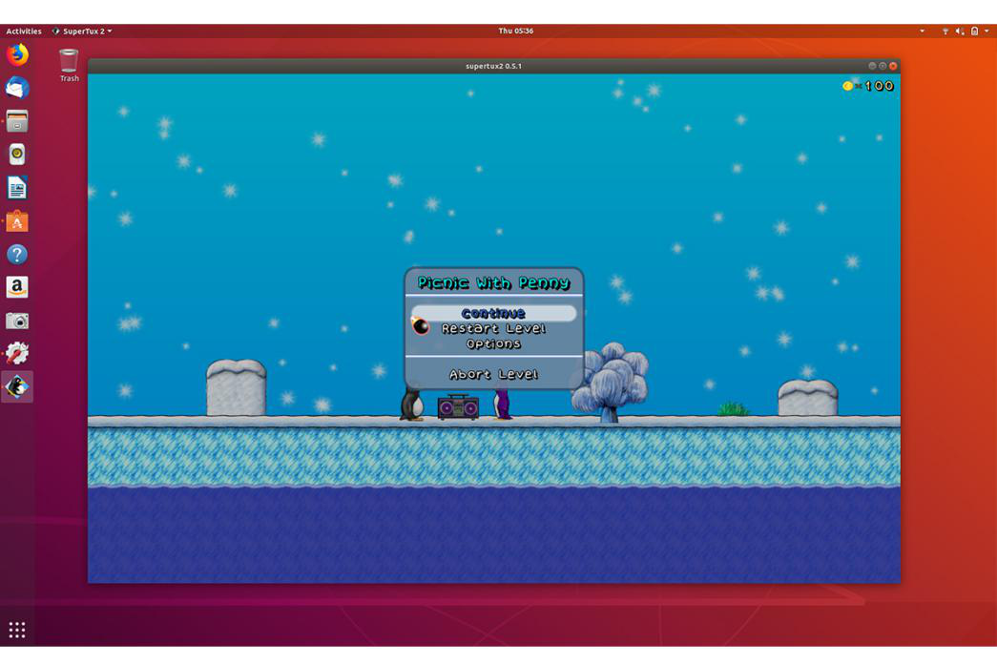Open Software Updater dock icon
997x664 pixels.
pyautogui.click(x=17, y=353)
